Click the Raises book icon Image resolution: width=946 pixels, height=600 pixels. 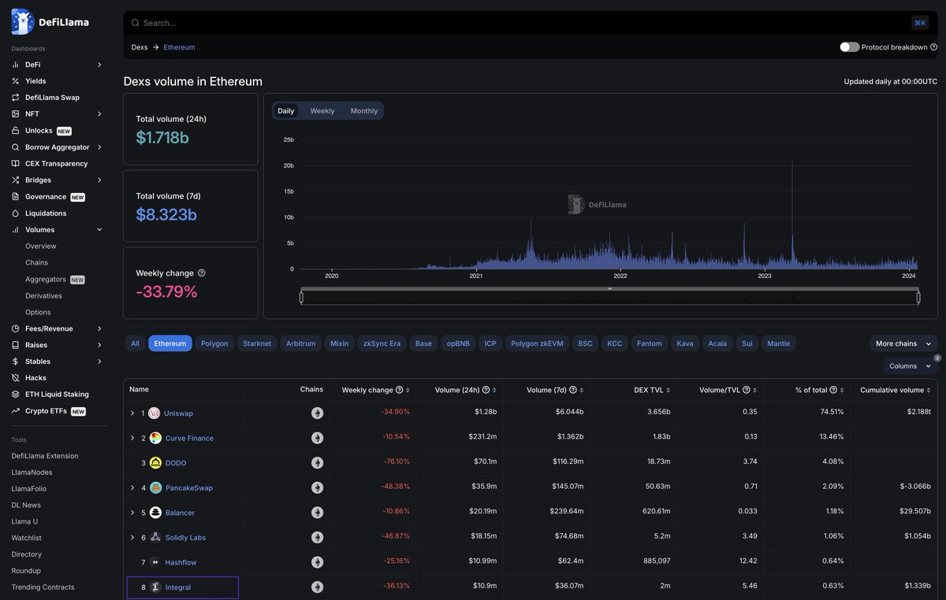pos(16,345)
